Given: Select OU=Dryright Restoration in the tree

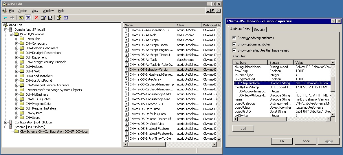Looking at the screenshot, I should pyautogui.click(x=43, y=53).
